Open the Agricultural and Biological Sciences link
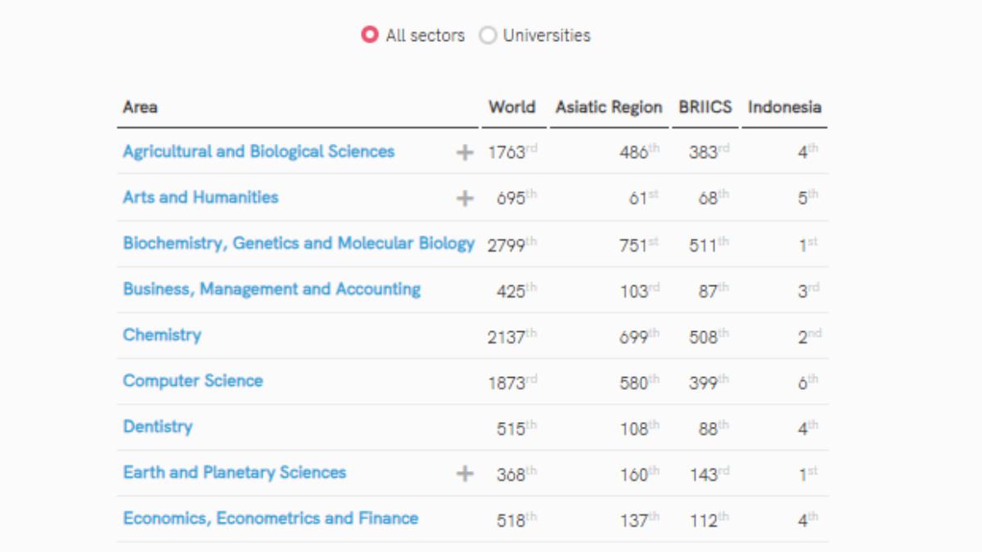This screenshot has height=552, width=982. coord(259,151)
